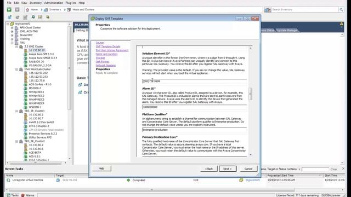Viewport: 351px width, 197px height.
Task: Click the Platform Qualifier input field
Action: pyautogui.click(x=195, y=130)
